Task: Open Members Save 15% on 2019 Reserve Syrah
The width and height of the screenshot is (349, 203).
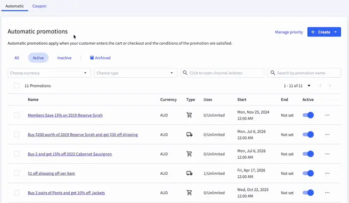Action: (x=65, y=115)
